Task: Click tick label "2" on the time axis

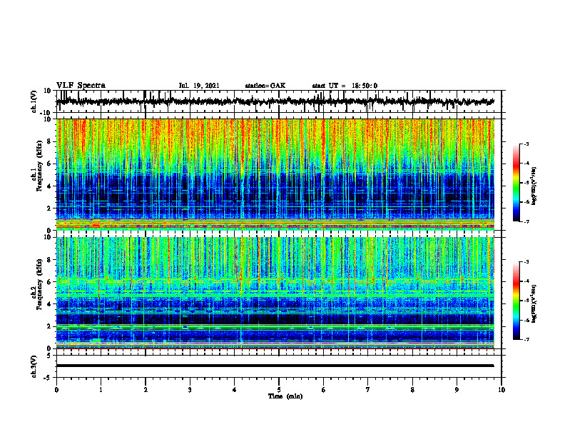Action: 146,390
